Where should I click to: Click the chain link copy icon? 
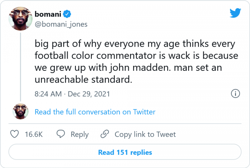[105, 134]
